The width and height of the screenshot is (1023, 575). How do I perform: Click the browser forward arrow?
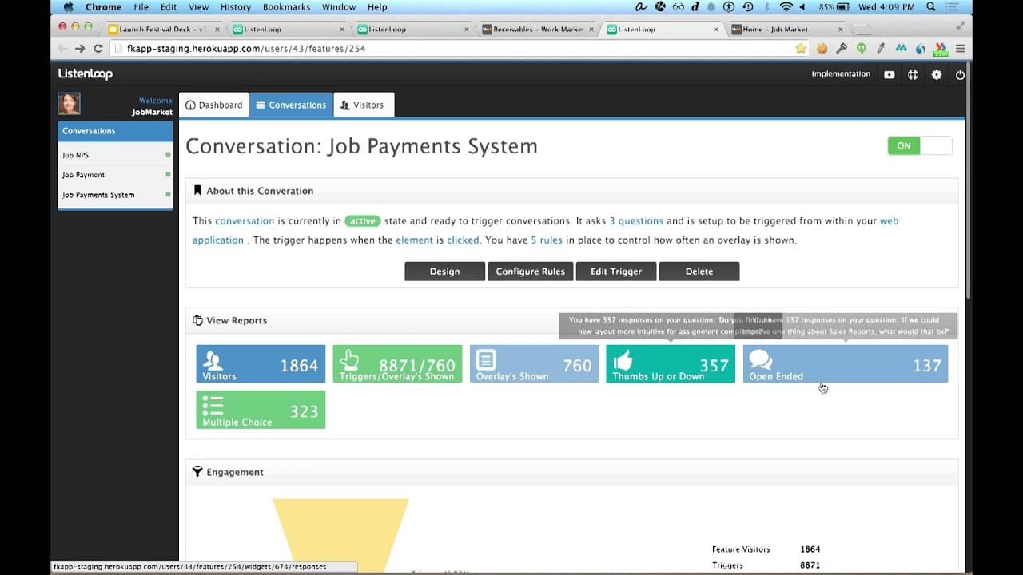pyautogui.click(x=80, y=48)
